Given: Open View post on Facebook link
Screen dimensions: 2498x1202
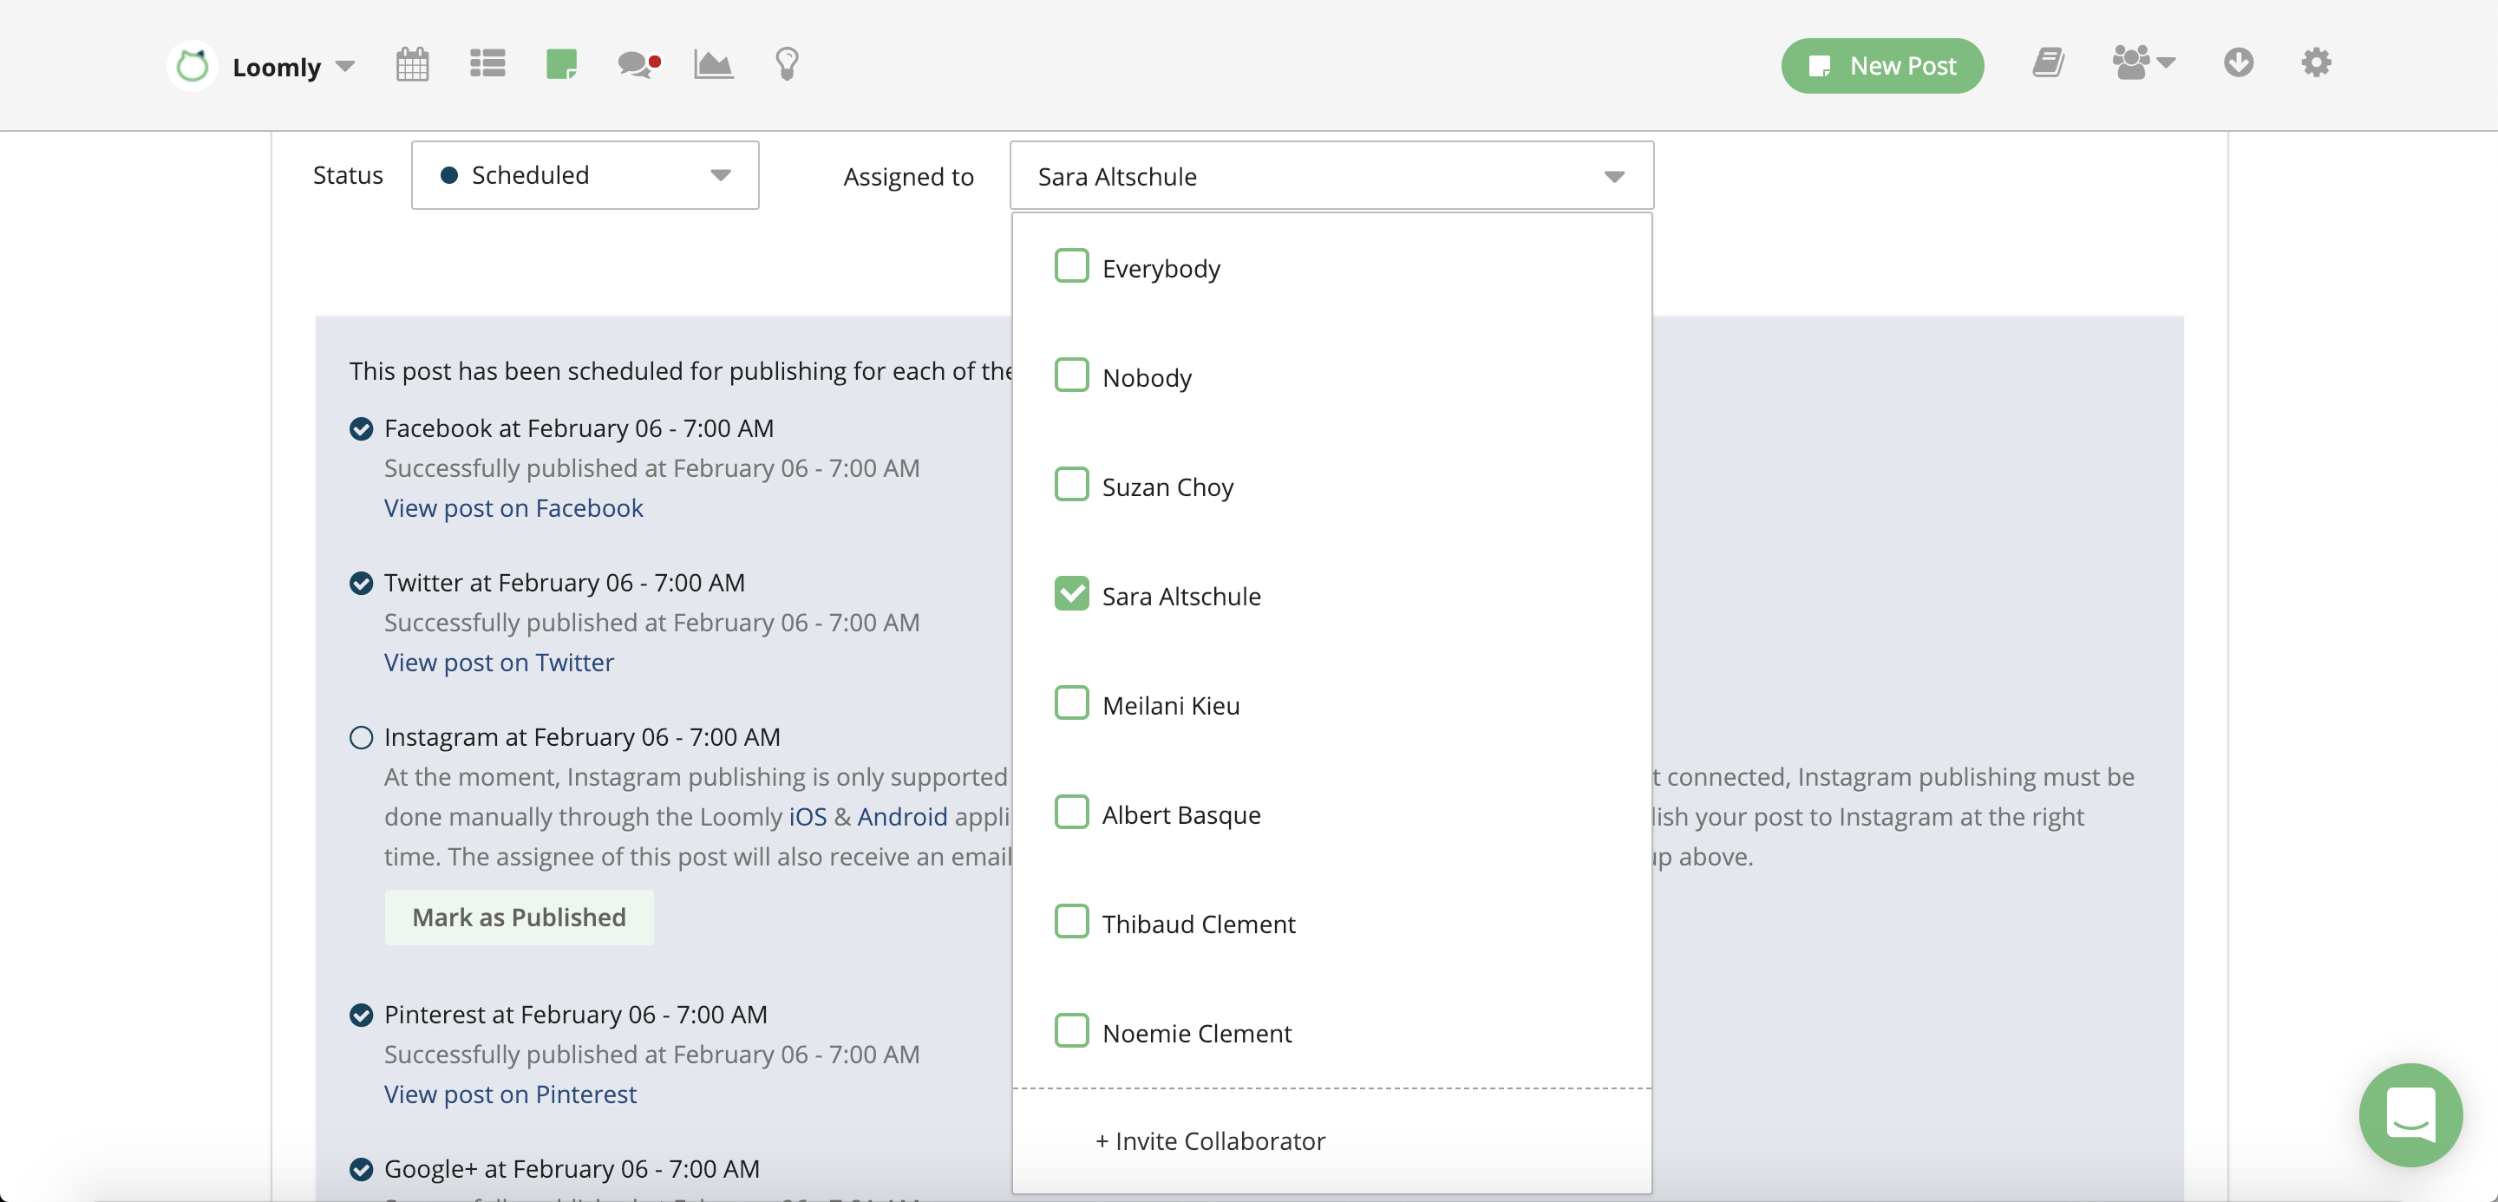Looking at the screenshot, I should tap(513, 507).
